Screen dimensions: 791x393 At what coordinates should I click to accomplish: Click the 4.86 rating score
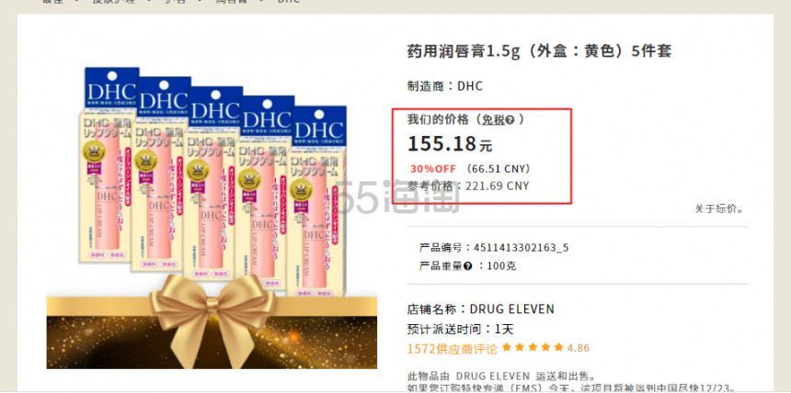point(579,348)
